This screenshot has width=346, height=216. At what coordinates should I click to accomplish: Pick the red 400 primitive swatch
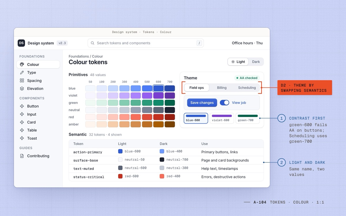tap(136, 117)
